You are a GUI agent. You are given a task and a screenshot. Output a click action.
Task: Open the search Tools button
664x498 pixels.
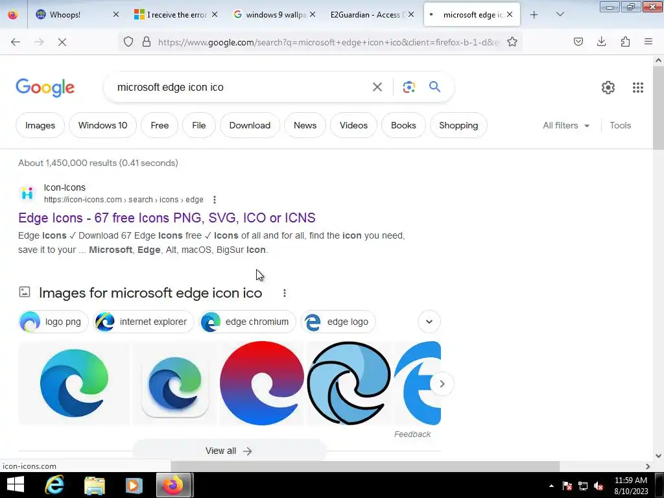pyautogui.click(x=620, y=125)
